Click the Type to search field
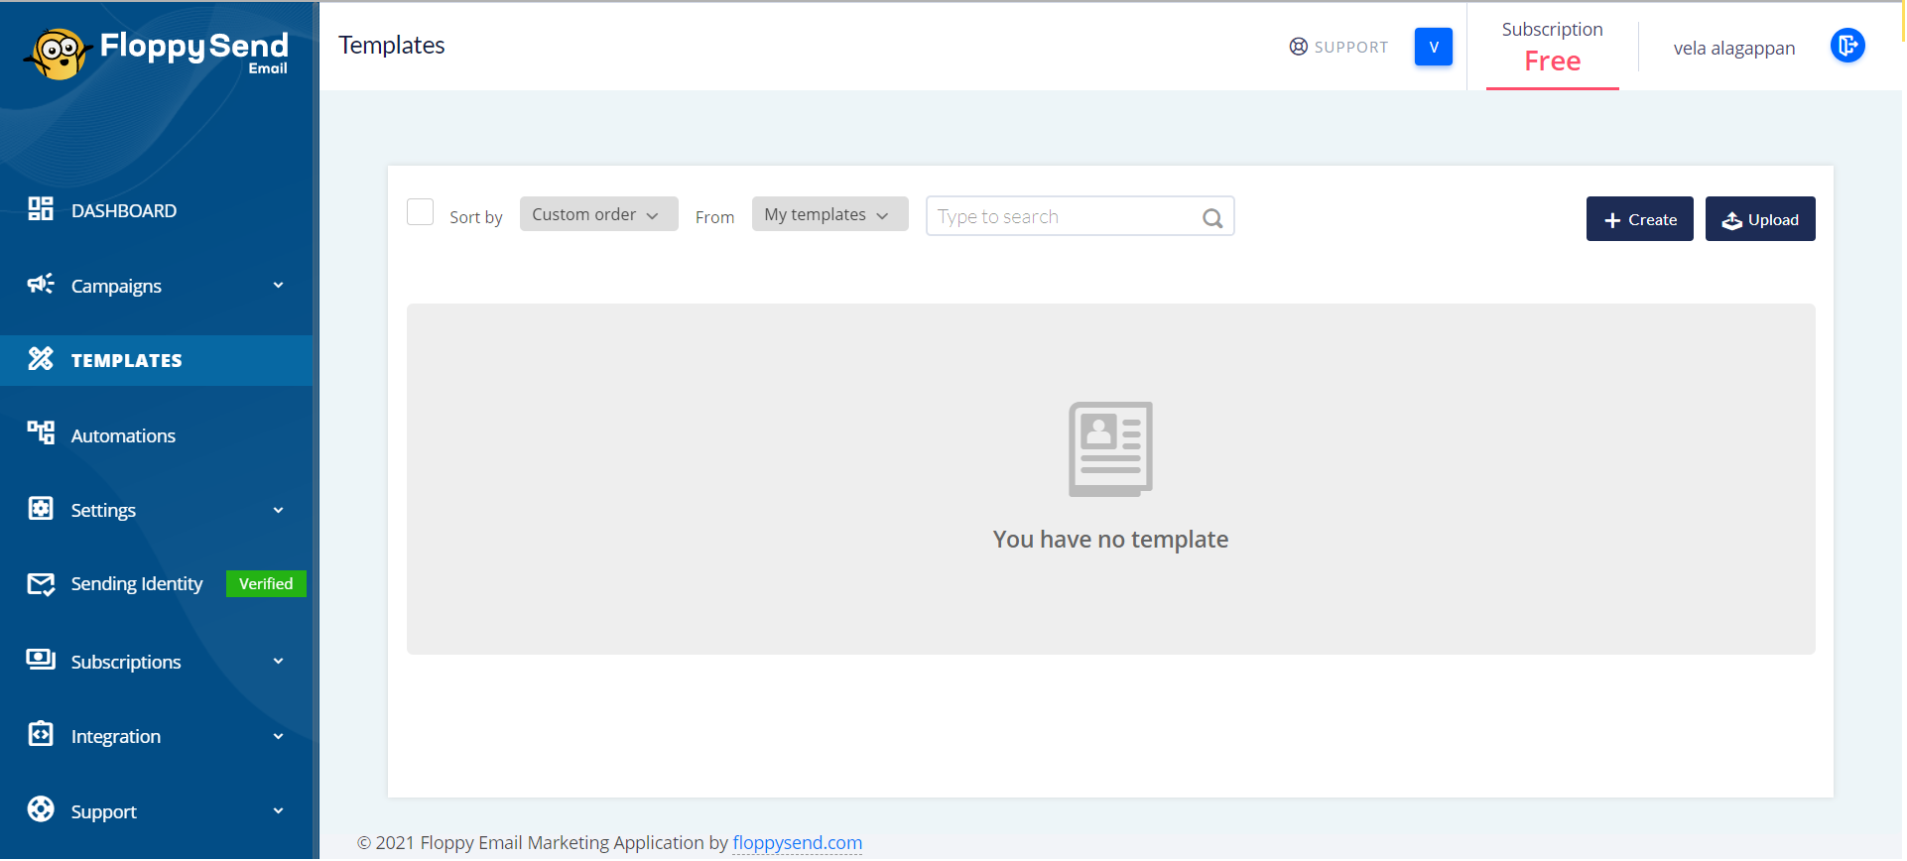This screenshot has height=861, width=1907. click(x=1080, y=216)
